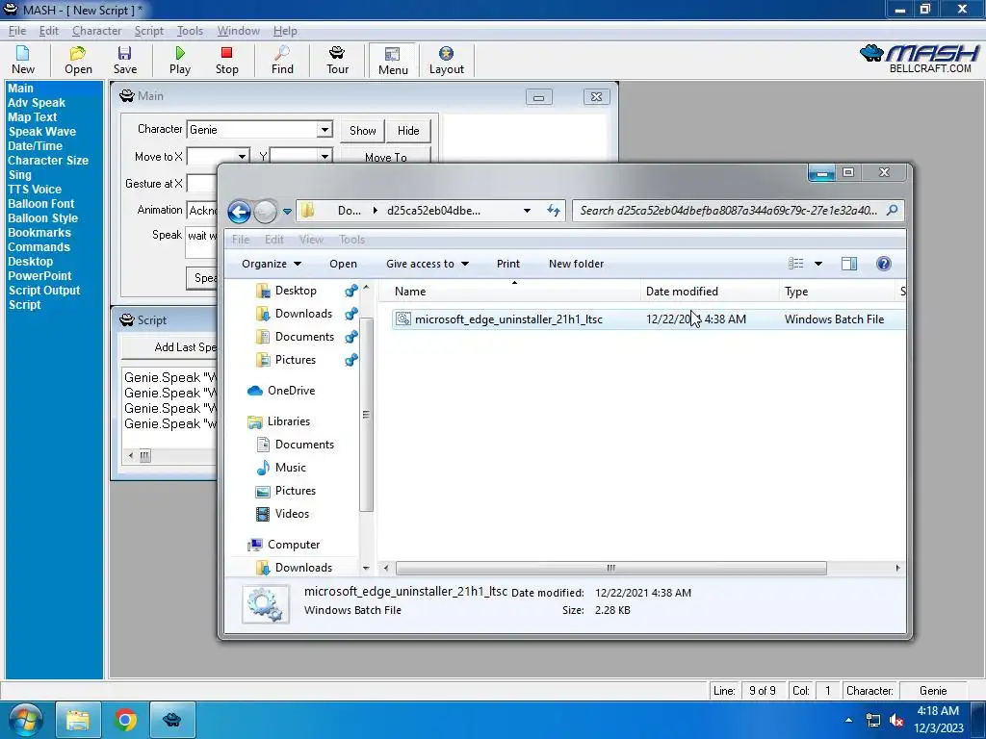
Task: Click the Open button in Explorer toolbar
Action: (343, 264)
